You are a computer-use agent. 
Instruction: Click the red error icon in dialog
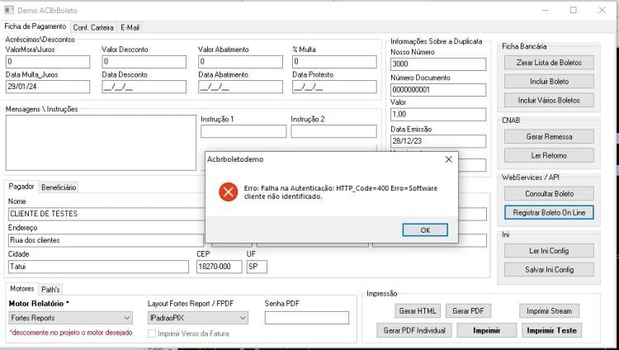(228, 192)
